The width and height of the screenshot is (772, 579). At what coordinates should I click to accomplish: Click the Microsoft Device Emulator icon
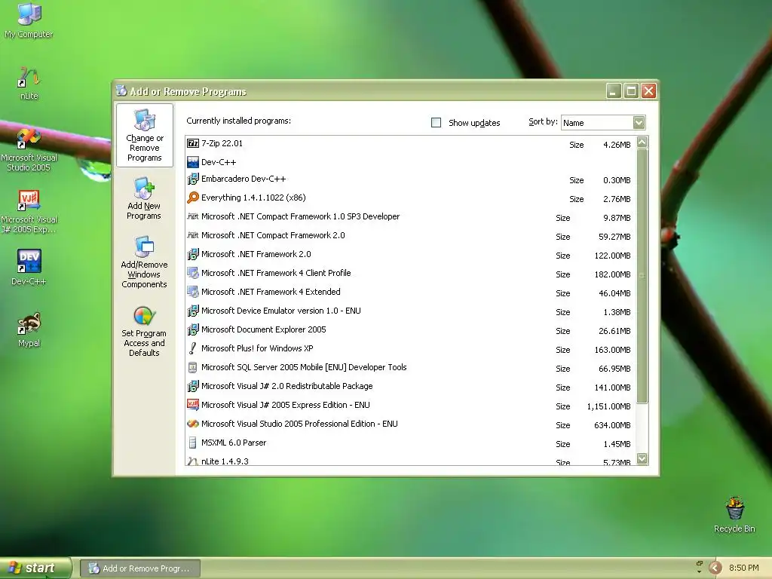[x=193, y=311]
